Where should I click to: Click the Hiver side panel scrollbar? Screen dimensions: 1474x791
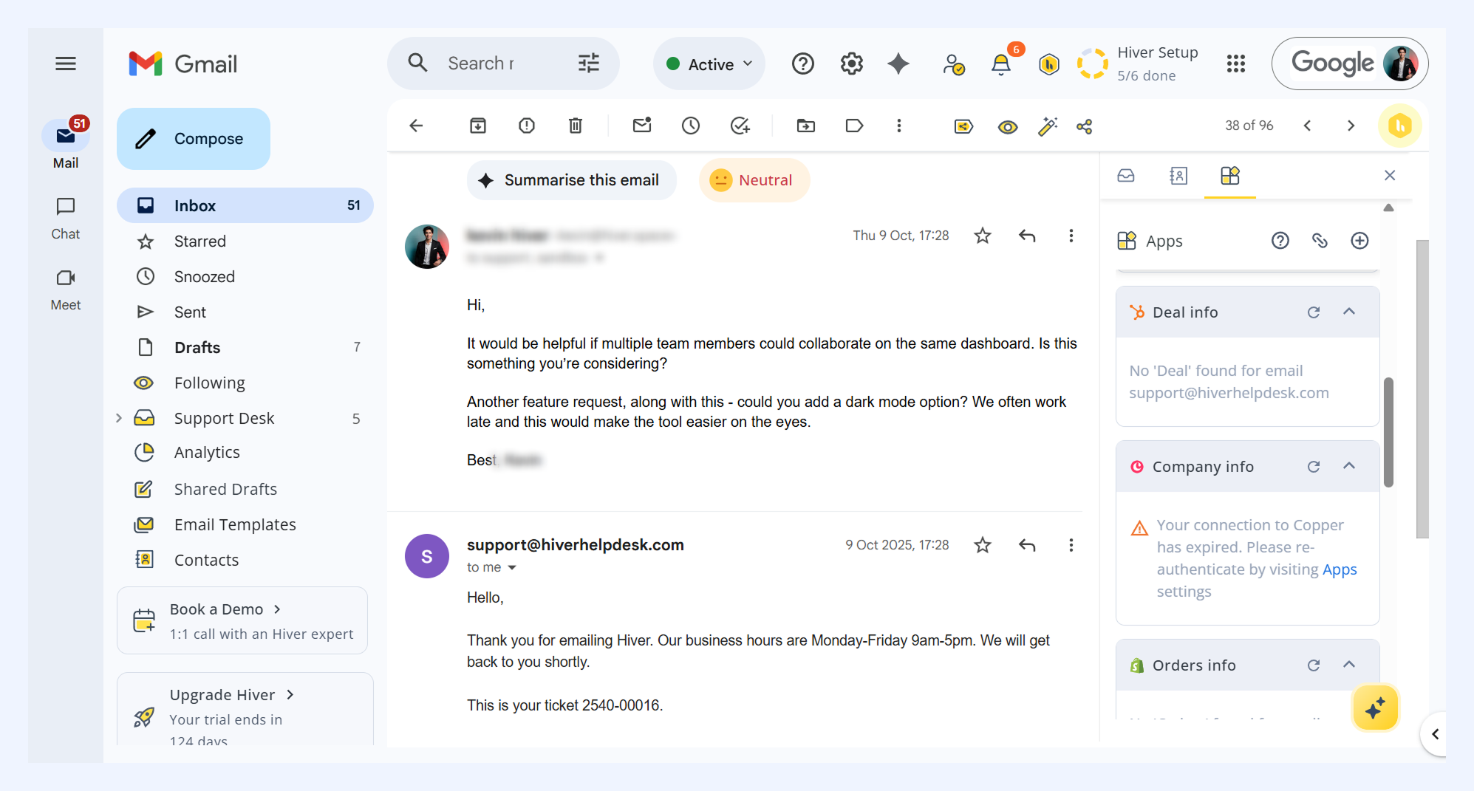[1388, 432]
